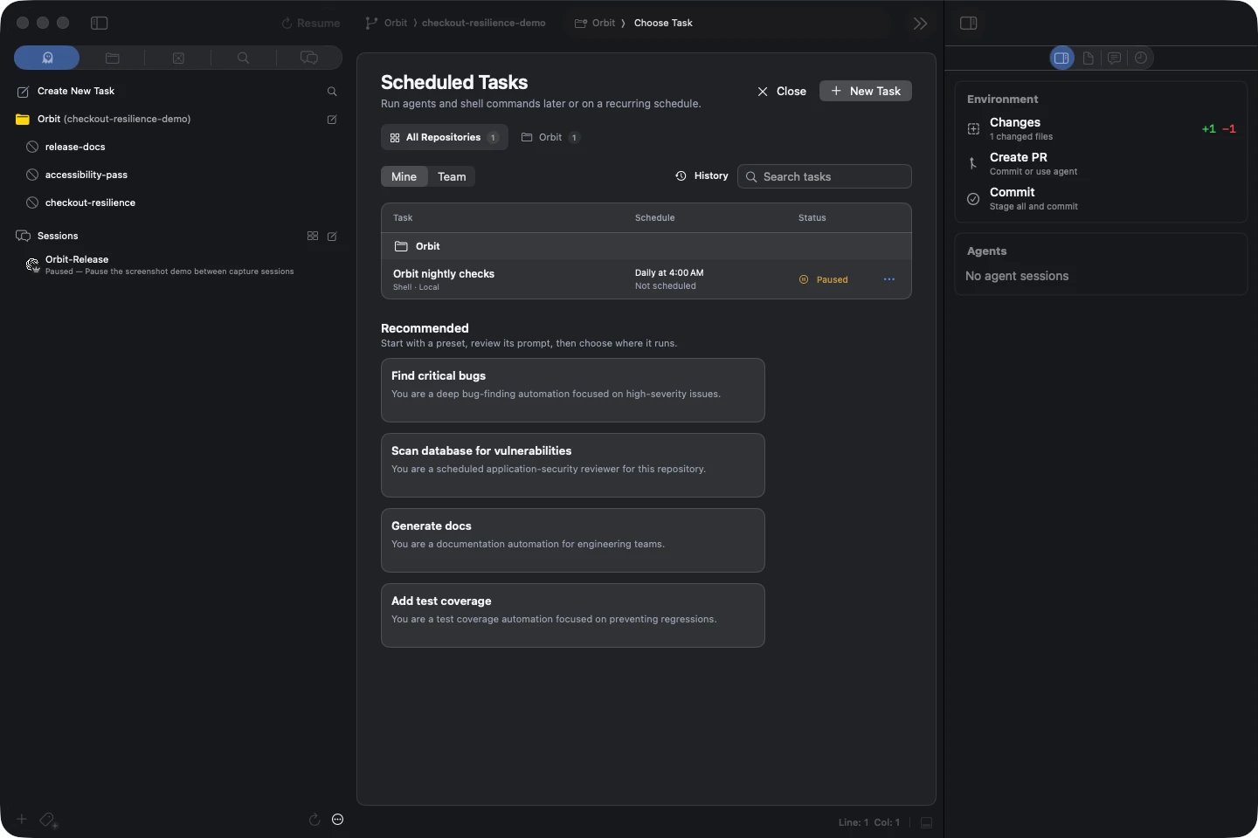Image resolution: width=1258 pixels, height=838 pixels.
Task: Click the new session compose icon beside Sessions
Action: tap(332, 236)
